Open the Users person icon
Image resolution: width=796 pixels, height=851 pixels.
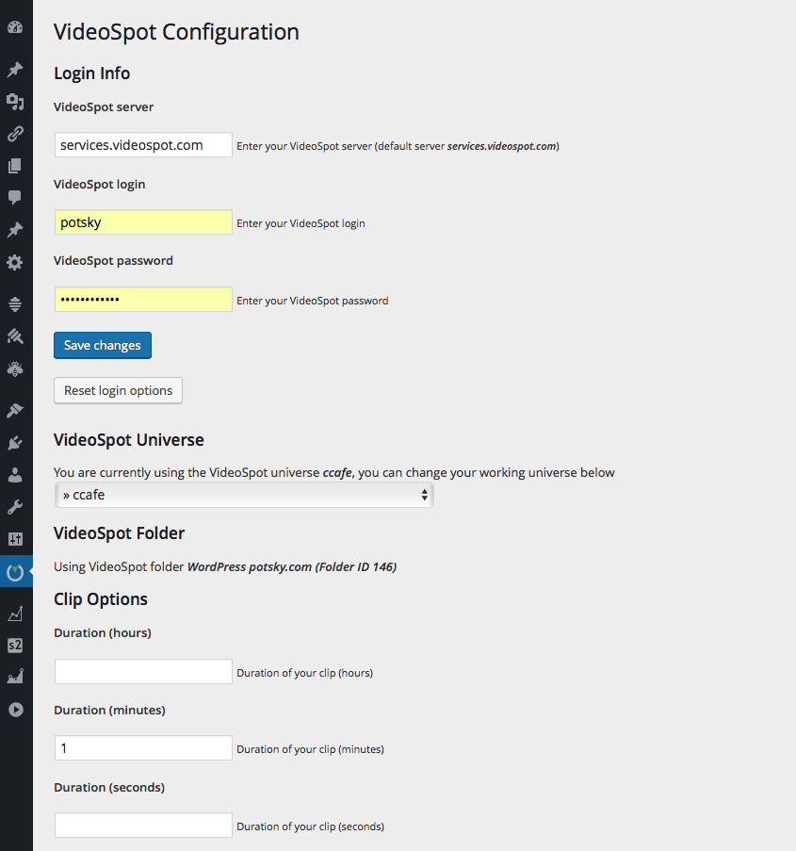[15, 475]
